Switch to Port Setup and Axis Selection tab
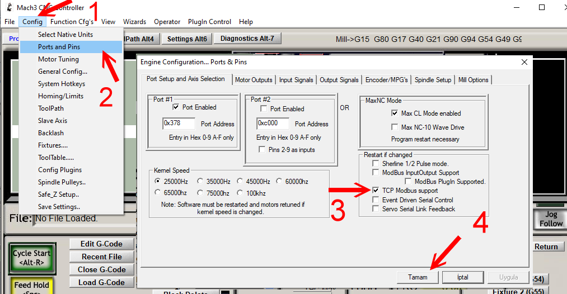 pos(185,79)
